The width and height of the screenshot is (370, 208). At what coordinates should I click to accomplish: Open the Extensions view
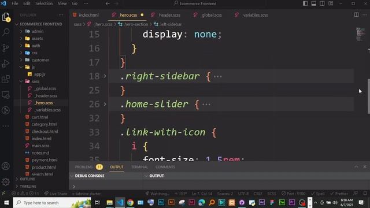coord(6,79)
